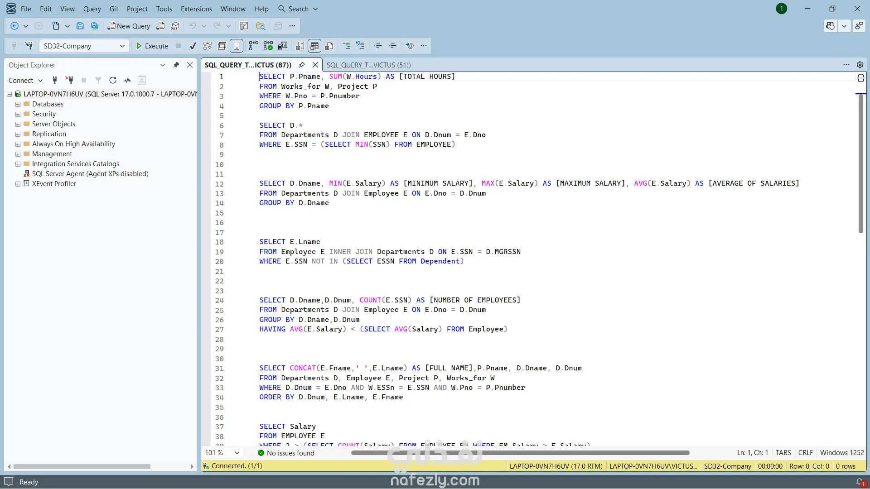This screenshot has width=870, height=489.
Task: Click the Parse checkmark icon
Action: click(193, 46)
